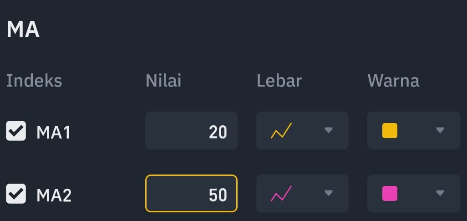Uncheck the MA1 indicator checkbox
The height and width of the screenshot is (221, 467).
16,131
